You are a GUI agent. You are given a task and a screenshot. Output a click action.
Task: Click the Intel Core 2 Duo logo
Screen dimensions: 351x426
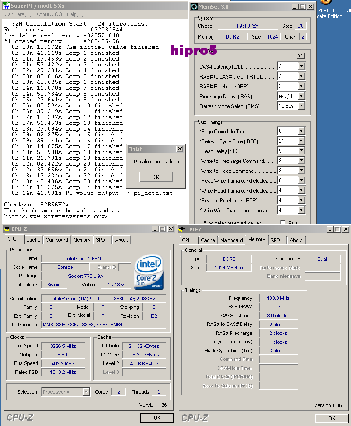149,272
